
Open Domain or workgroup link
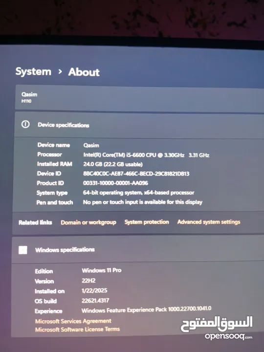(88, 222)
